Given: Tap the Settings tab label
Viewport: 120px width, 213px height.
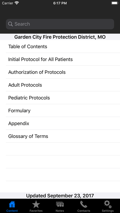Looking at the screenshot, I should pyautogui.click(x=108, y=211).
